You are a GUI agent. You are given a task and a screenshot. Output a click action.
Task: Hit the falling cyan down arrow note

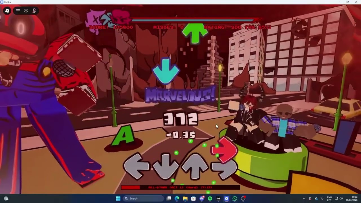166,71
